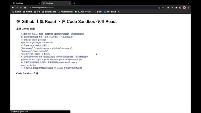Viewport: 201px width, 113px height.
Task: Open the 六角學院課程錄影 bookmark
Action: coord(65,12)
